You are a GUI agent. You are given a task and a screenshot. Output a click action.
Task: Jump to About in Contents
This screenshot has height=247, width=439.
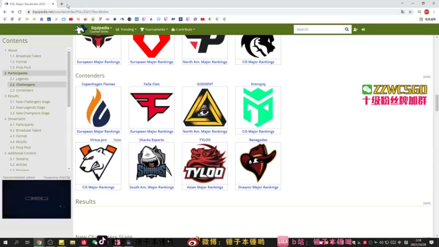point(12,50)
